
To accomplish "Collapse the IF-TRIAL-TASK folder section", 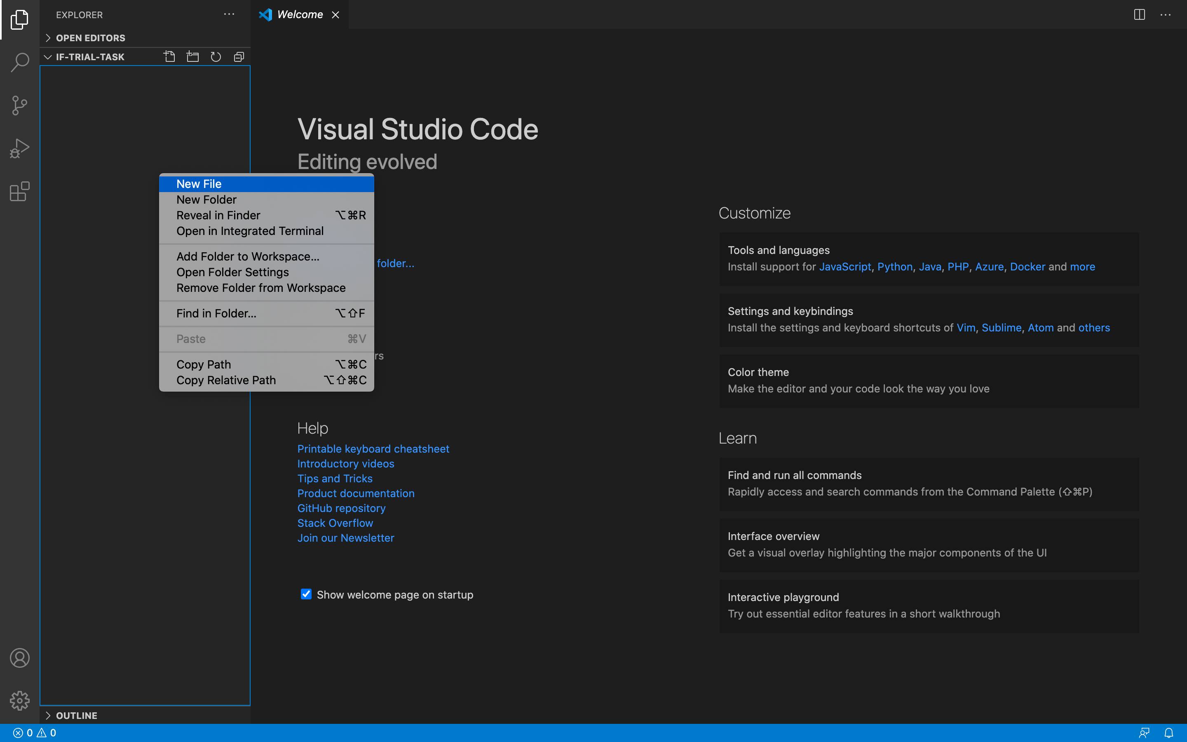I will (x=90, y=57).
